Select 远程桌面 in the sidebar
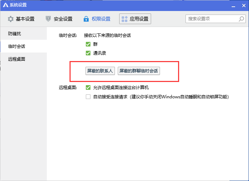The width and height of the screenshot is (249, 181). tap(23, 59)
